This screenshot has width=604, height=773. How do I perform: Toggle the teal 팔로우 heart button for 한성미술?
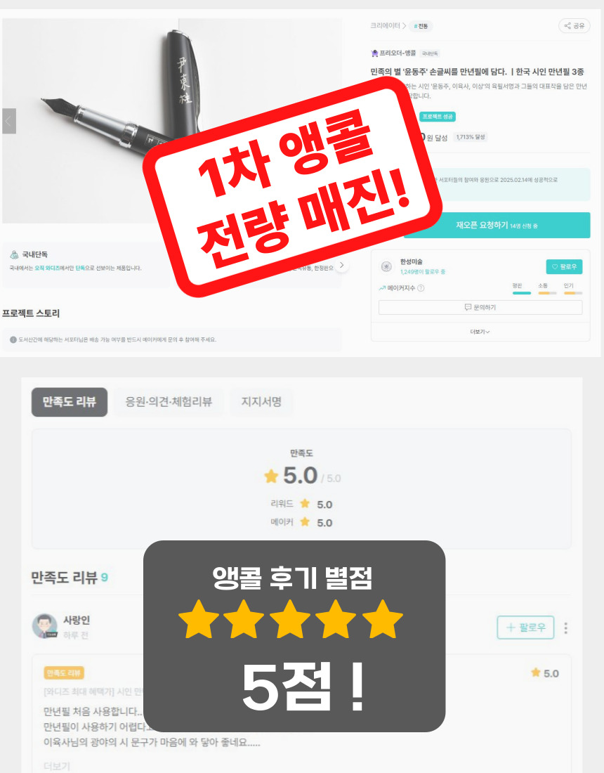[x=564, y=267]
